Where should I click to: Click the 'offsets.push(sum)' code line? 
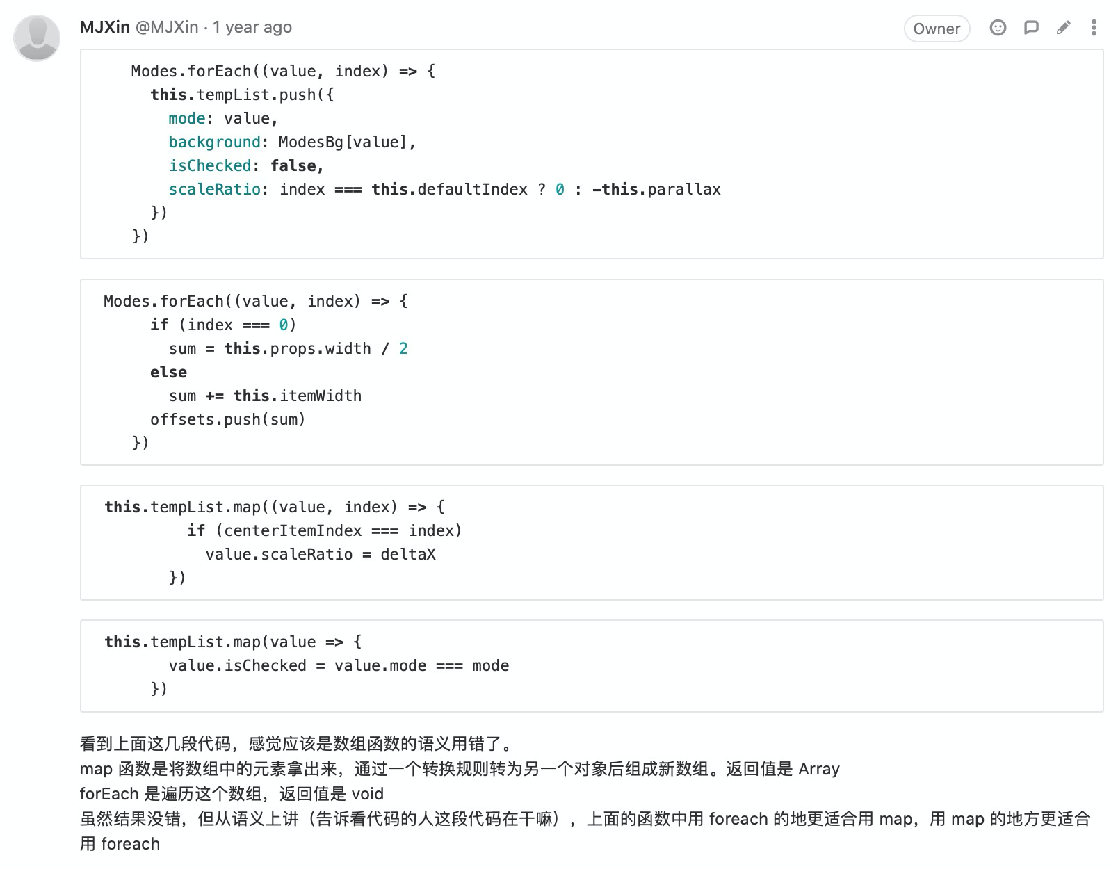pyautogui.click(x=227, y=419)
